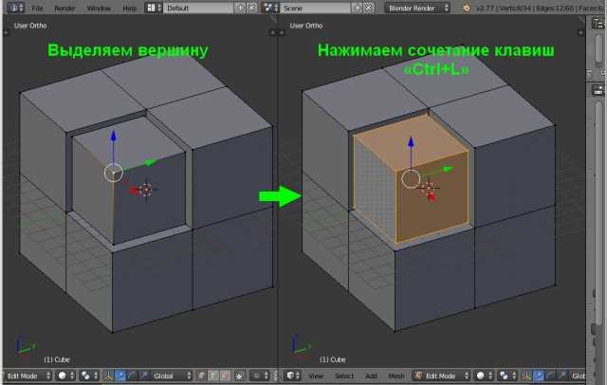Toggle the 3D manipulator axis icon in left viewport
This screenshot has height=385, width=607.
click(x=108, y=376)
